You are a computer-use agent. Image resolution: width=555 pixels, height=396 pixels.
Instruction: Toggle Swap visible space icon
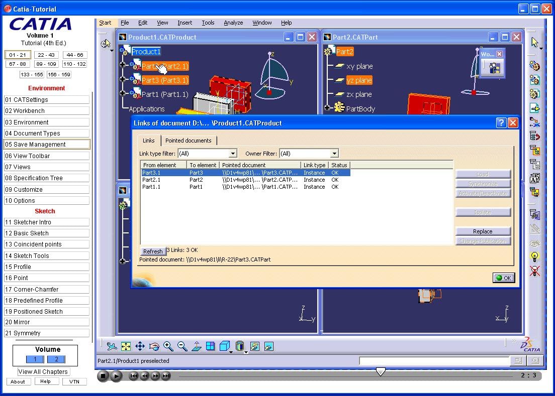tap(269, 346)
